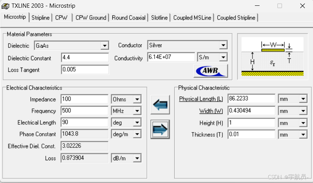Go to the Coupled MSLine tab
The width and height of the screenshot is (313, 183).
(192, 18)
